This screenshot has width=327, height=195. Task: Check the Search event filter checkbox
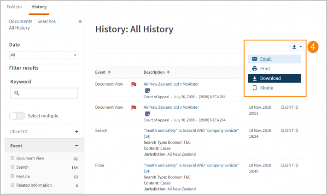coord(12,167)
